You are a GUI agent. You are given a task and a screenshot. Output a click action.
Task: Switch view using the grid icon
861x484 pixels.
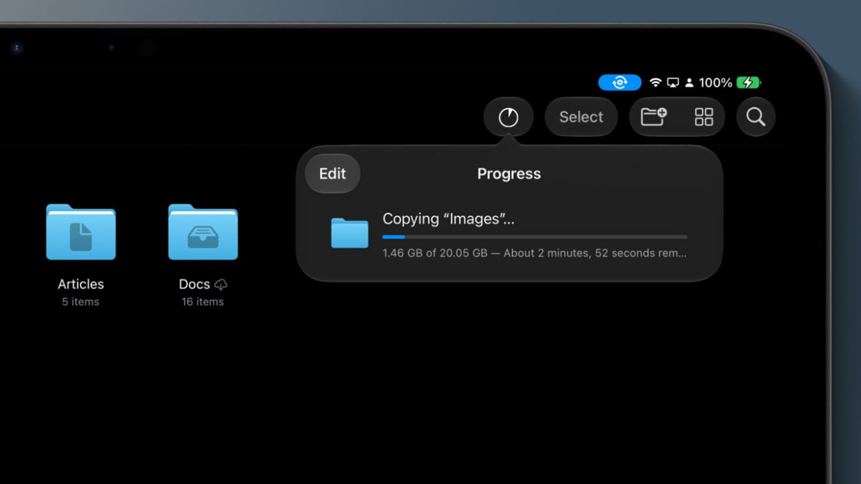pos(704,117)
